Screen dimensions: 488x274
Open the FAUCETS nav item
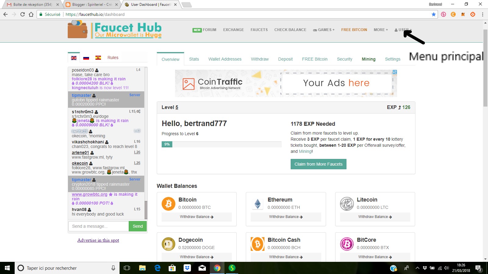coord(259,30)
